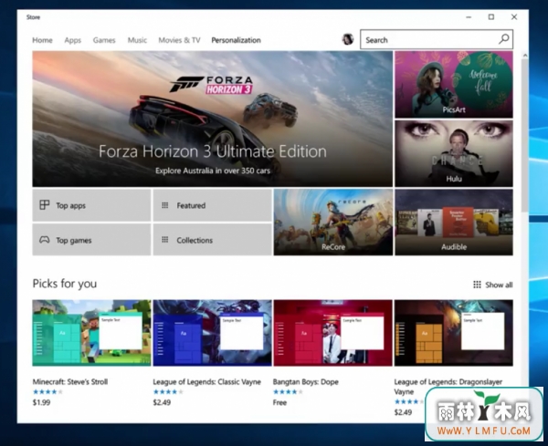548x446 pixels.
Task: Click the star rating under Classic Vayne
Action: coord(168,391)
